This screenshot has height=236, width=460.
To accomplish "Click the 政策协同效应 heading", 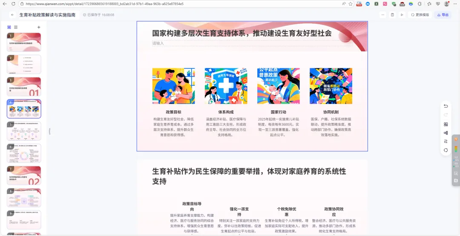I will click(334, 212).
